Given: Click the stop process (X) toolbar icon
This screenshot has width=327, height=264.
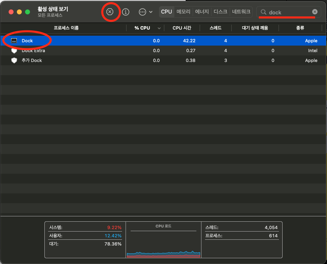Looking at the screenshot, I should tap(110, 12).
